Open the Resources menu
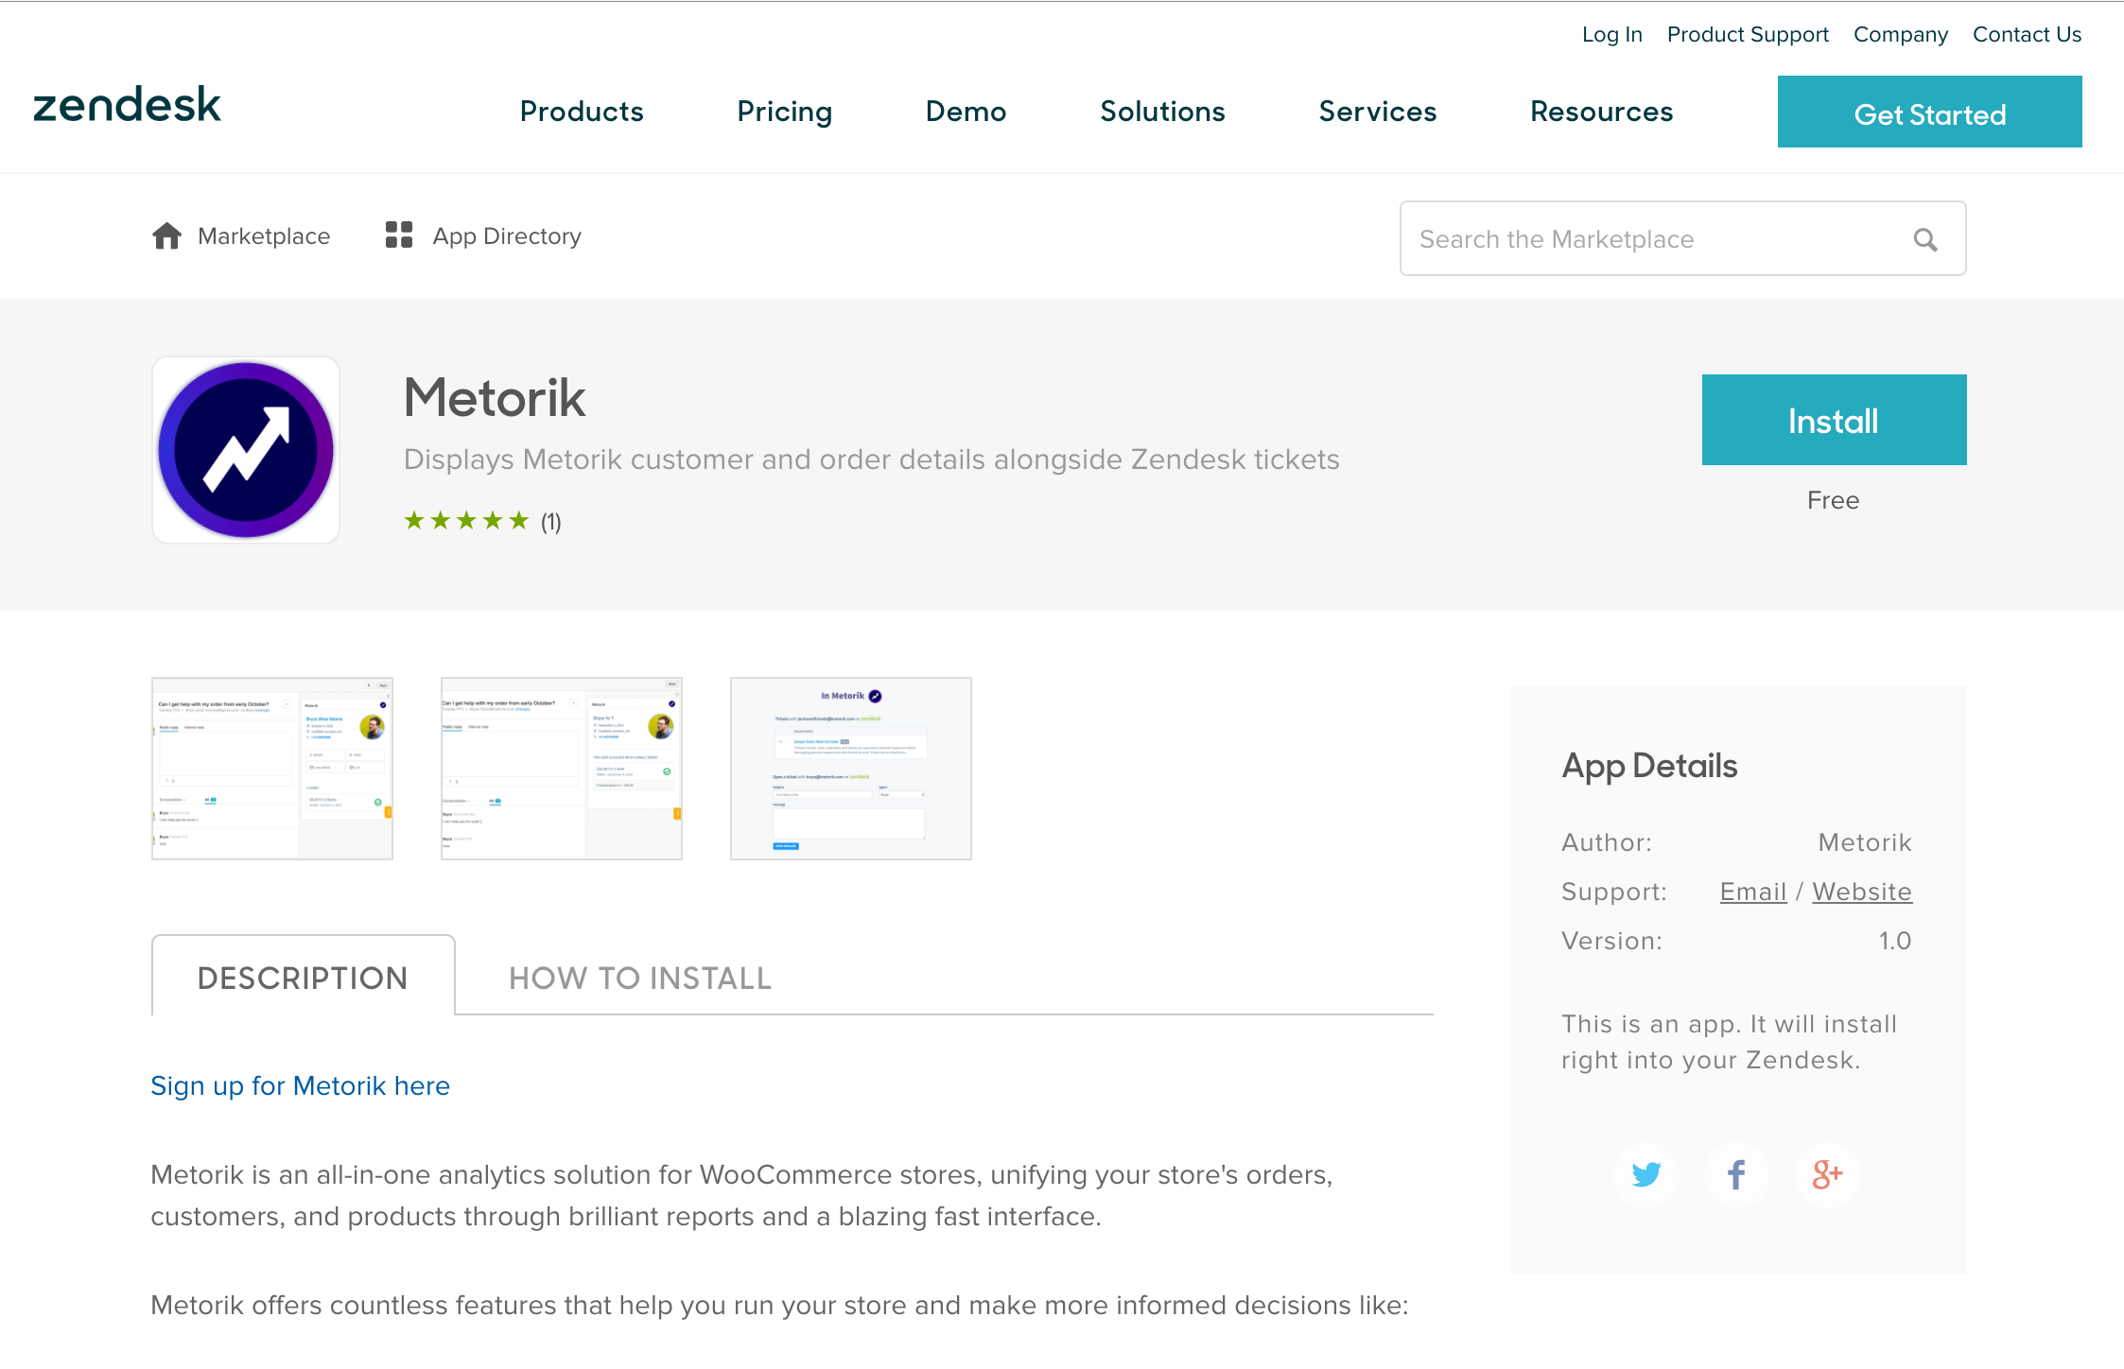Screen dimensions: 2124x1369 pos(1601,112)
